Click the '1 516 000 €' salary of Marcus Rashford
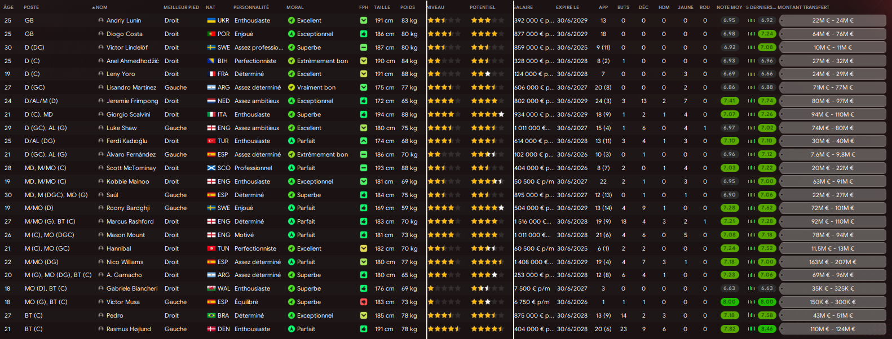This screenshot has width=892, height=339. [533, 221]
